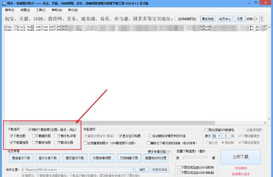Enable 下图完成后自动关闭软件 checkbox
The height and width of the screenshot is (177, 273).
coord(179,167)
